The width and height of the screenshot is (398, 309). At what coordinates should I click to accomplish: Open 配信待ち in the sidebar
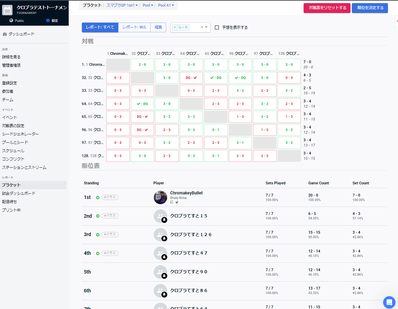(x=10, y=202)
